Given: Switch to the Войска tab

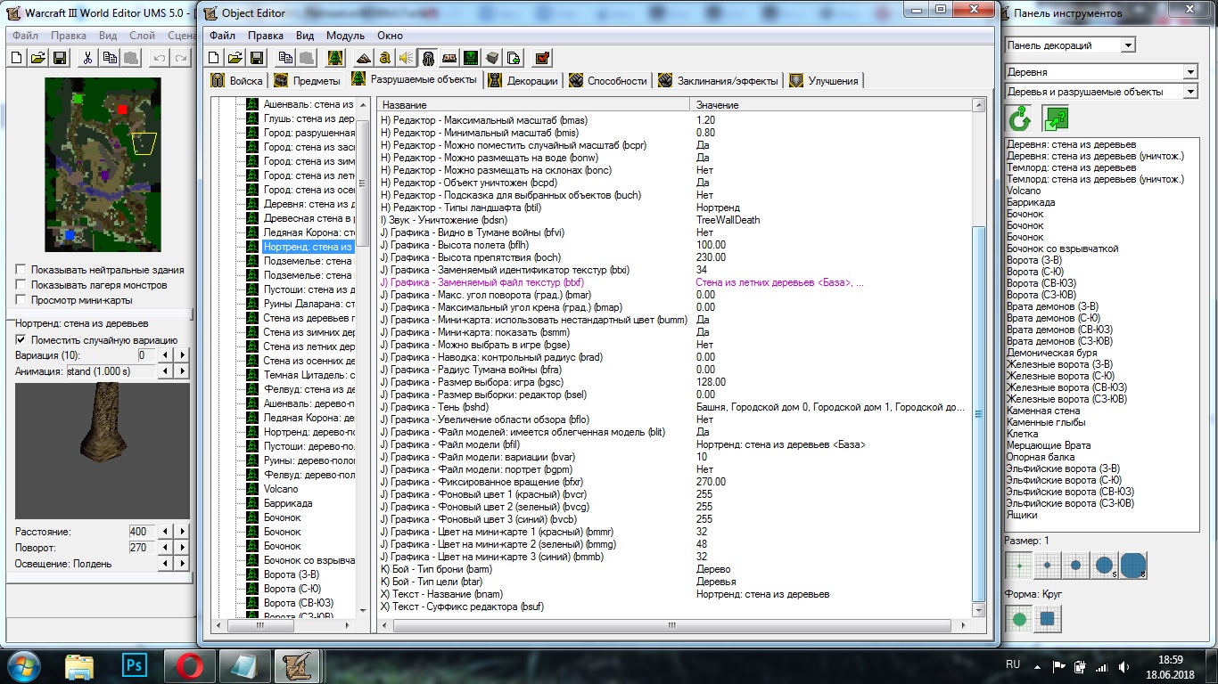Looking at the screenshot, I should pyautogui.click(x=237, y=81).
